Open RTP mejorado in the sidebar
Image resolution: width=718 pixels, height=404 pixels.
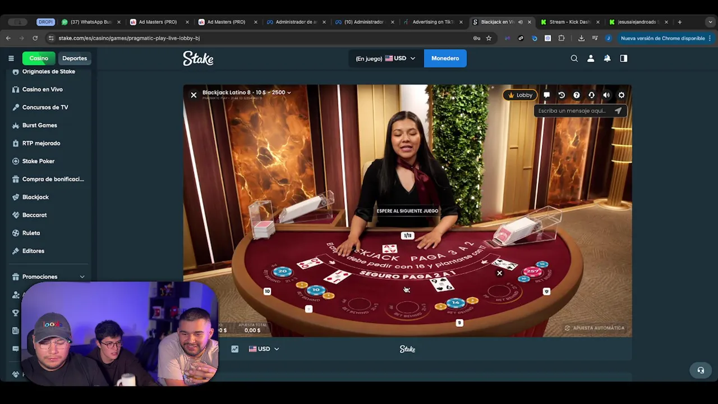coord(41,143)
